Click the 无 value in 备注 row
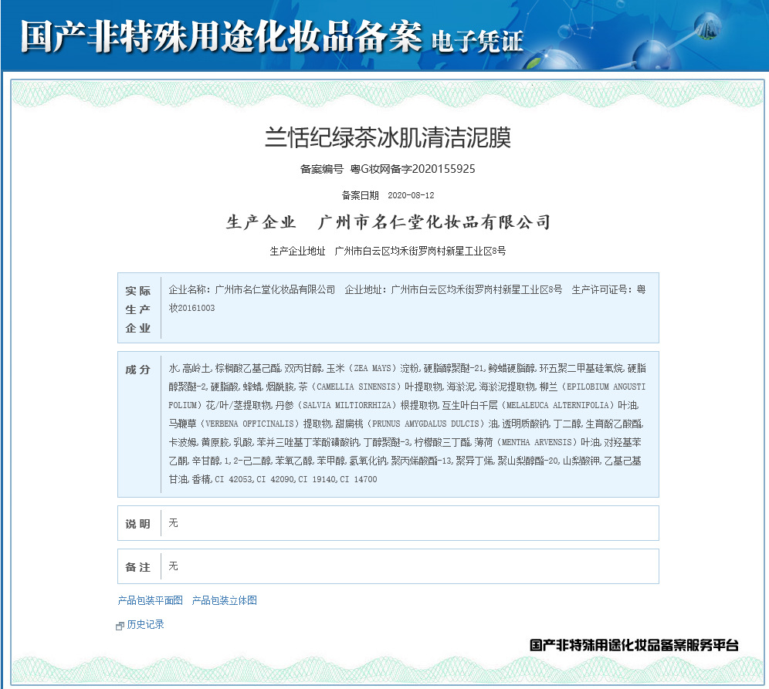This screenshot has width=769, height=689. tap(173, 566)
